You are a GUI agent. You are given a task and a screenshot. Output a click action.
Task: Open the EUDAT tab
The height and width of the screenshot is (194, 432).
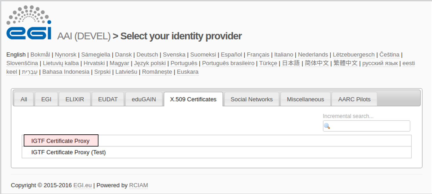[x=108, y=99]
